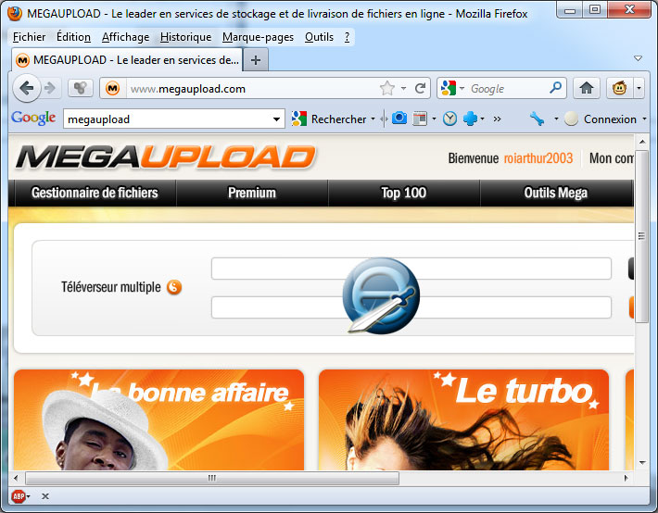Click the camera icon in Google toolbar
658x513 pixels.
pyautogui.click(x=399, y=119)
